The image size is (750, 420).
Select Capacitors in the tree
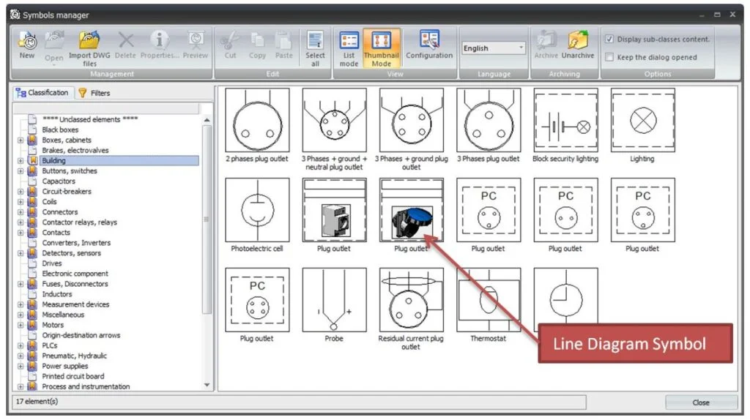click(59, 181)
